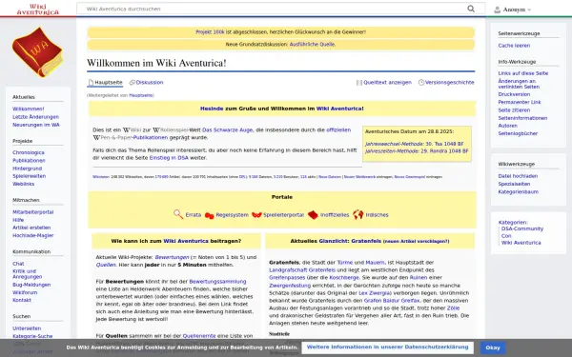Click Seite zitieren link
Viewport: 572px width, 357px height.
(514, 110)
